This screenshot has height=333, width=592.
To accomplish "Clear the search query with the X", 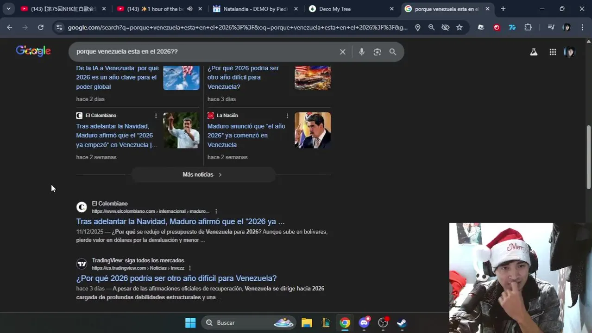I will (x=343, y=52).
